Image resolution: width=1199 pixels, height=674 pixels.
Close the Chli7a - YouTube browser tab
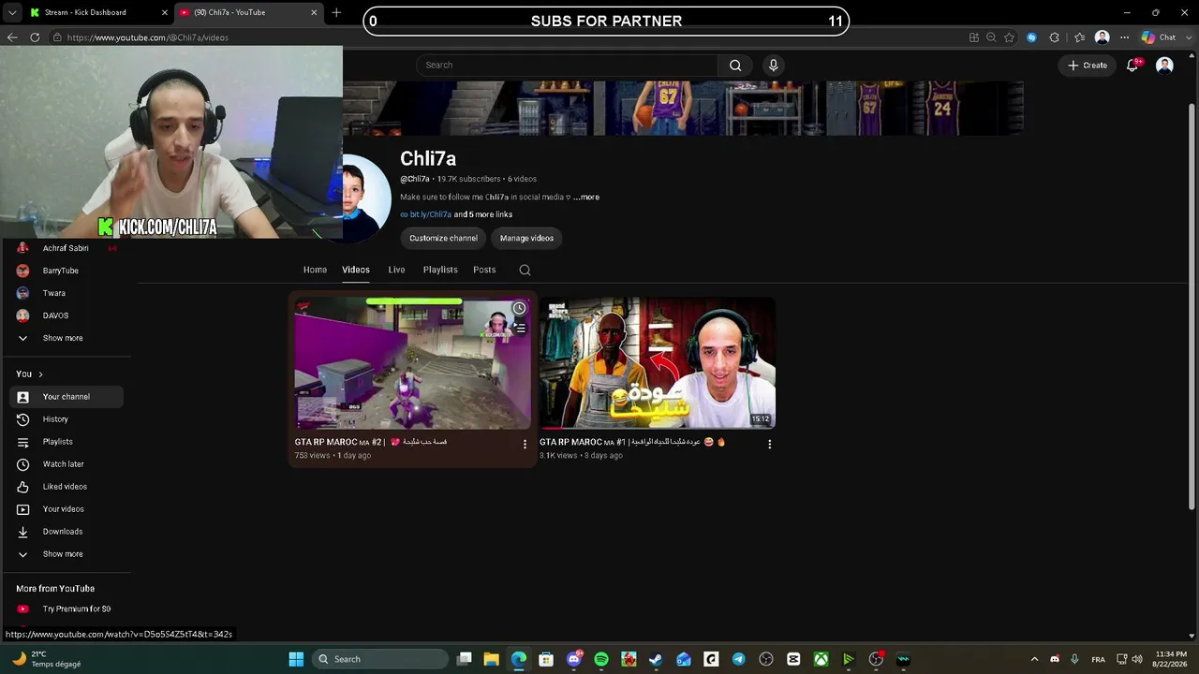pyautogui.click(x=314, y=12)
